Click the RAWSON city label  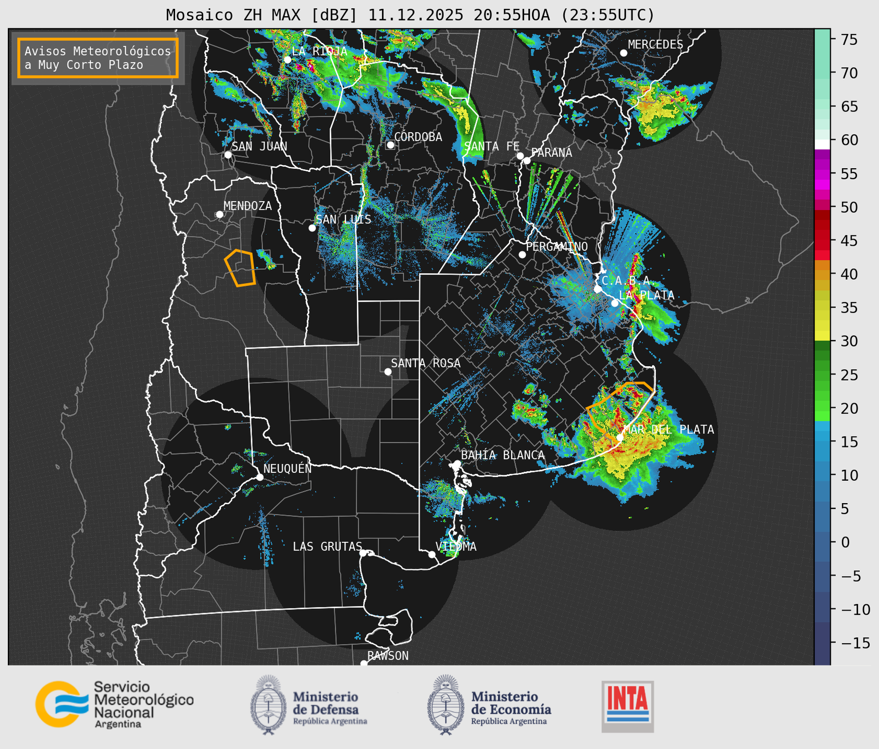388,656
